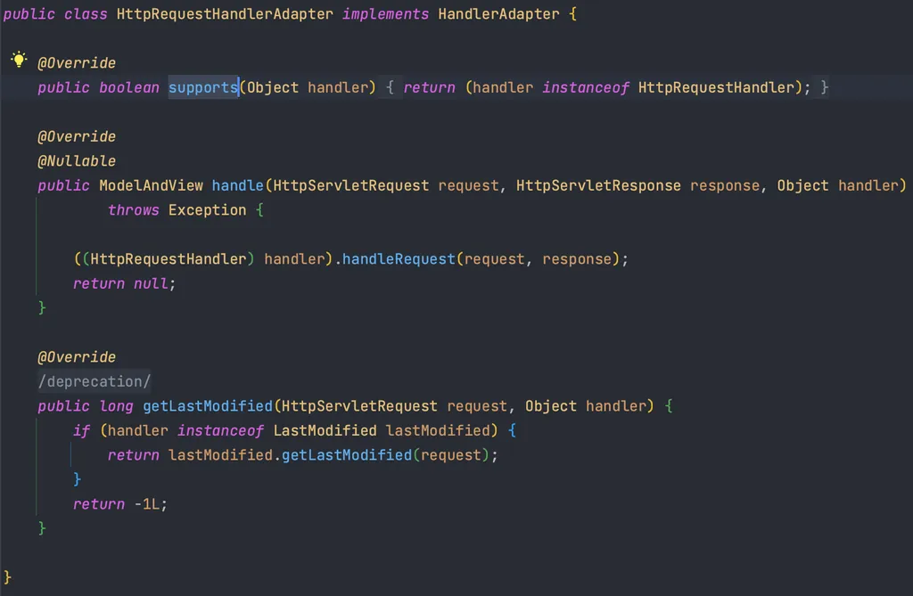
Task: Click the getLastModified method declaration name
Action: pyautogui.click(x=208, y=406)
